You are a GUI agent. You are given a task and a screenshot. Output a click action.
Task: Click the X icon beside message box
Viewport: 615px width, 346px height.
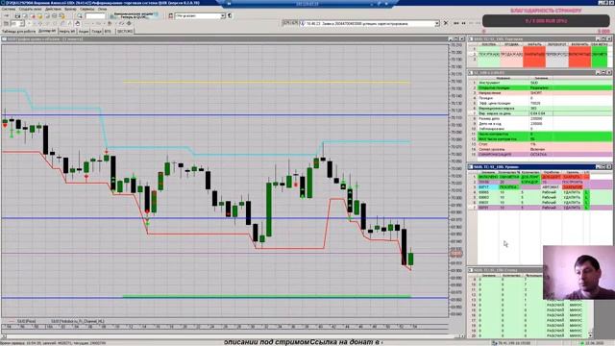446,23
